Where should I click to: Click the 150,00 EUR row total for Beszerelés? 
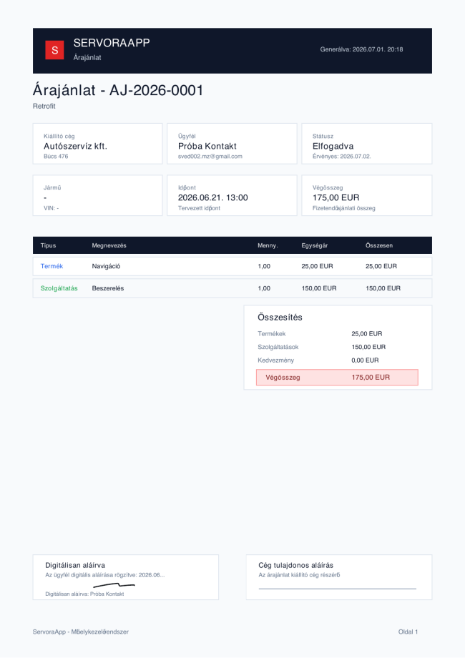[x=383, y=288]
